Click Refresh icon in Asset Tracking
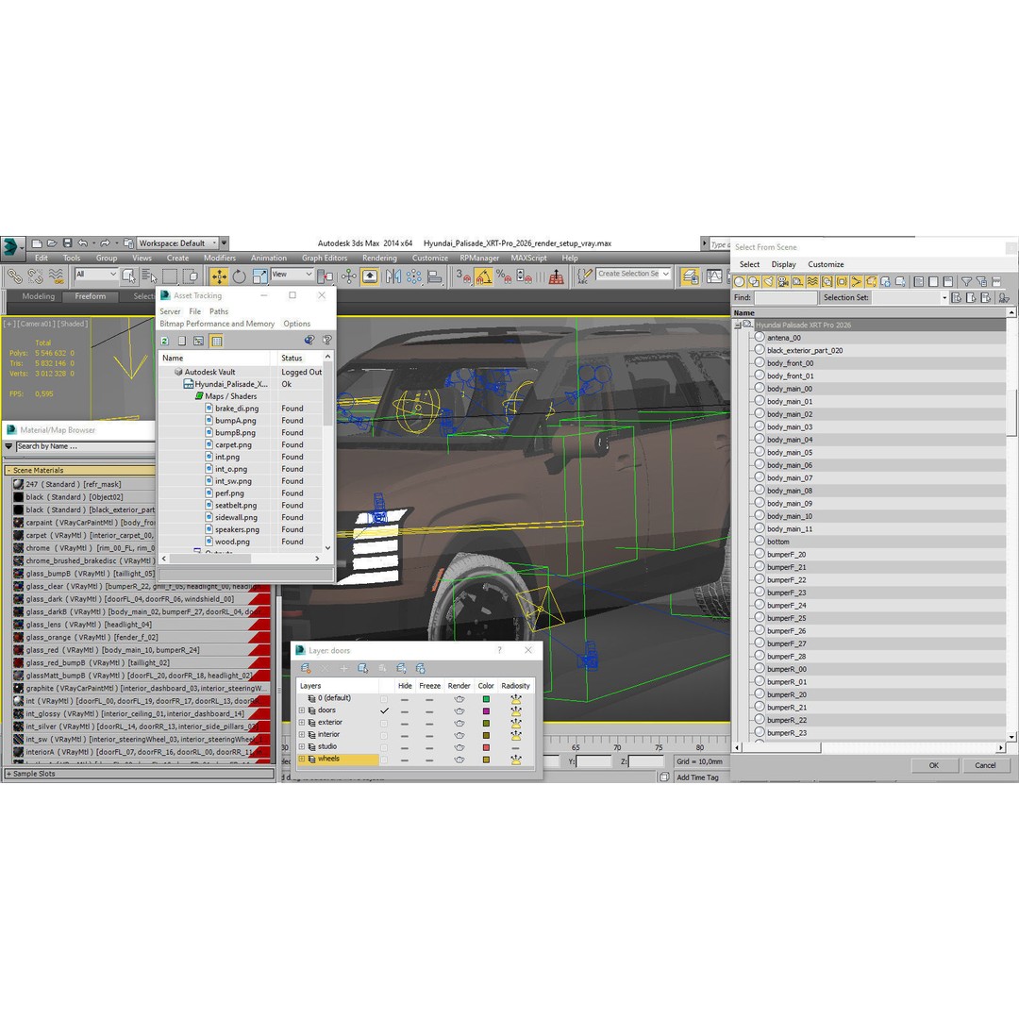This screenshot has width=1019, height=1019. [165, 341]
